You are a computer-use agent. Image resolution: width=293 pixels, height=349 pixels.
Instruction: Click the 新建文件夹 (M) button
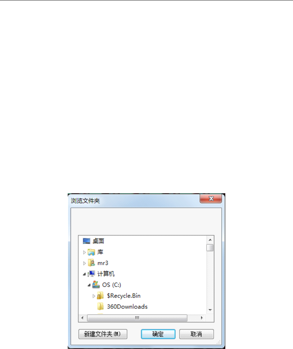103,334
